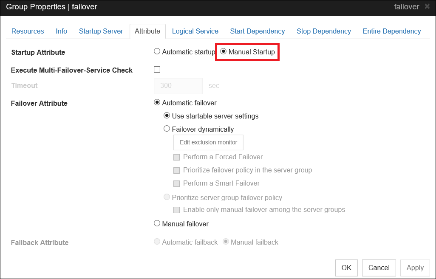The image size is (436, 279).
Task: Select the Attribute tab
Action: pos(147,31)
